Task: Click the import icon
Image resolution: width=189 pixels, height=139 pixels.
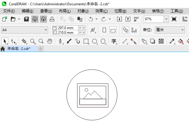Action: pos(119,19)
